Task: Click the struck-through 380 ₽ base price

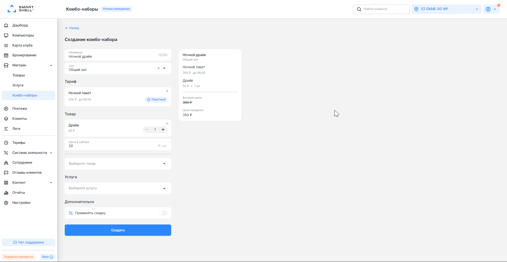Action: 187,103
